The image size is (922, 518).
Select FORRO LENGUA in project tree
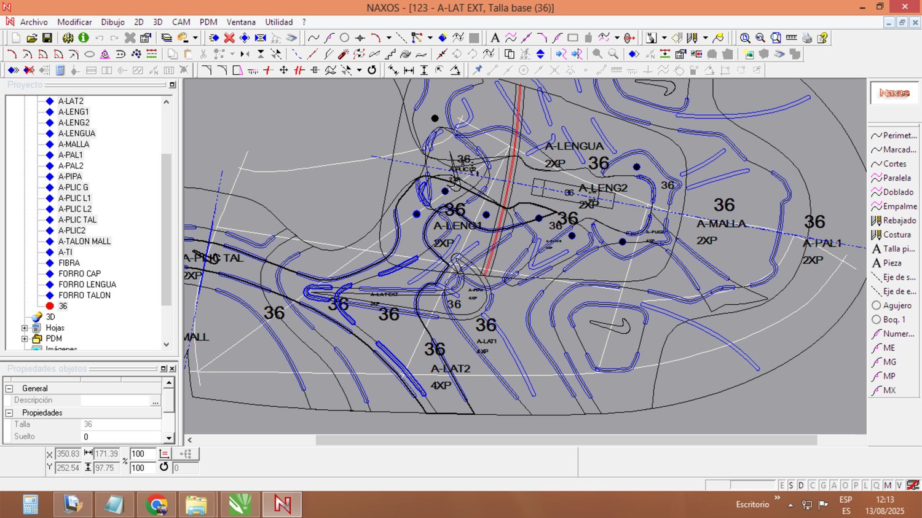point(87,285)
